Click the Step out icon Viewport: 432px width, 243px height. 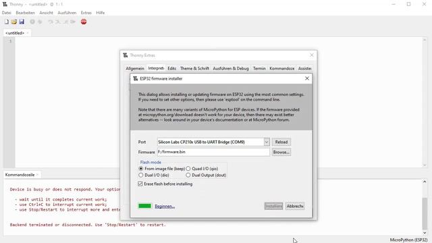[65, 22]
